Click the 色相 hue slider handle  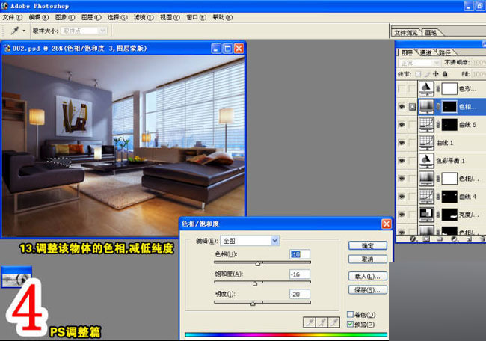[257, 263]
